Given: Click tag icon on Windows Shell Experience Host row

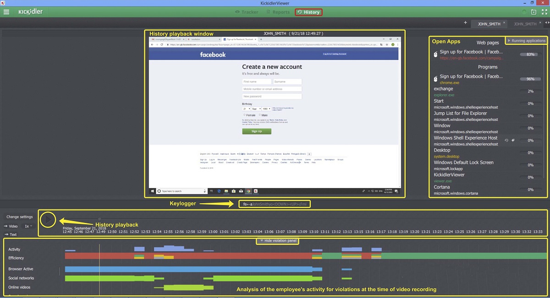Looking at the screenshot, I should click(513, 140).
